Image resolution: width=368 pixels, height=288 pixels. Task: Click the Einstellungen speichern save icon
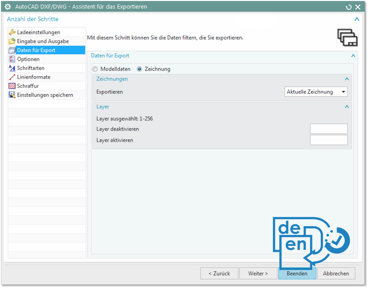coord(12,95)
